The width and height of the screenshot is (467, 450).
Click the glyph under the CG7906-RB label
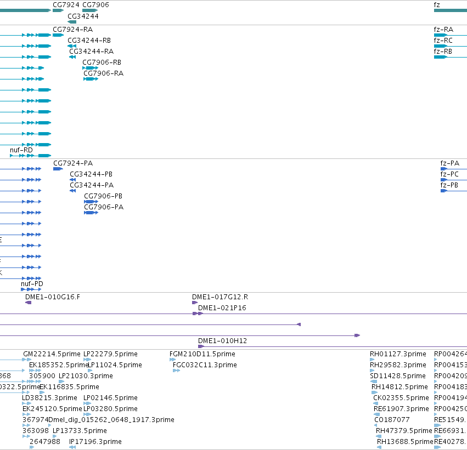point(90,68)
